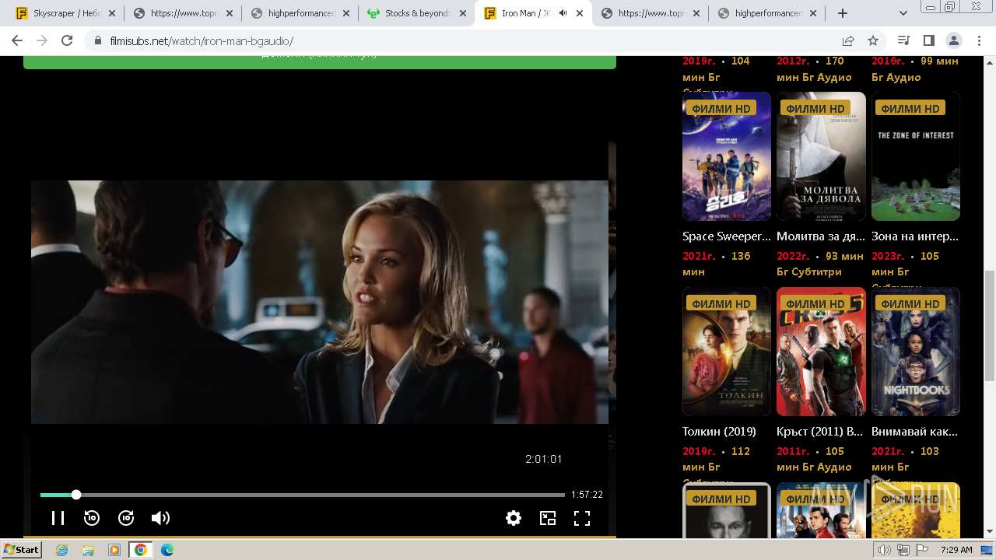Screen dimensions: 996x560
Task: Open Space Sweepers movie poster
Action: click(727, 156)
